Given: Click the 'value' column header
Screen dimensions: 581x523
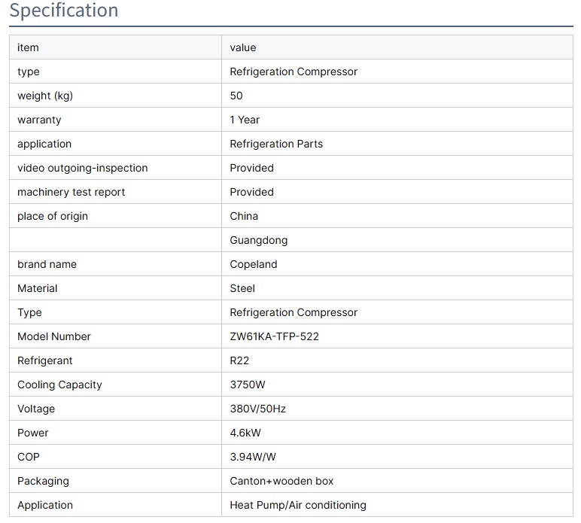Looking at the screenshot, I should click(x=243, y=47).
